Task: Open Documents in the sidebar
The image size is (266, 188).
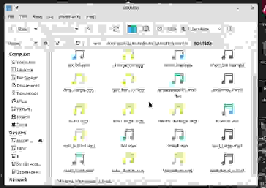Action: 26,86
